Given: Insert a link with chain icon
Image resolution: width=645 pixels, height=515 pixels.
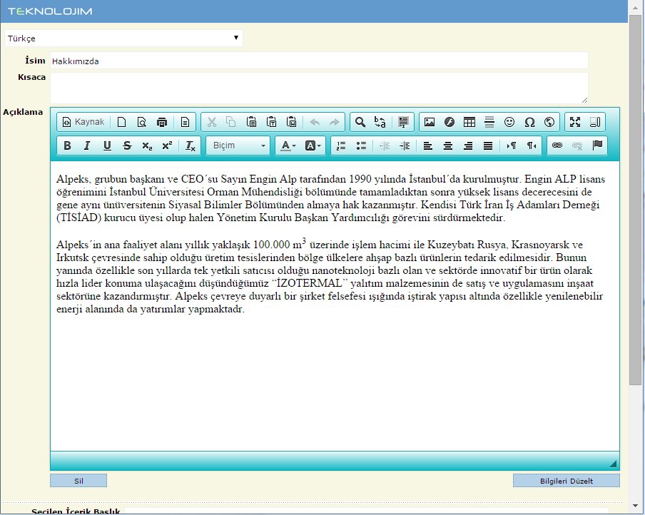Looking at the screenshot, I should [x=557, y=146].
